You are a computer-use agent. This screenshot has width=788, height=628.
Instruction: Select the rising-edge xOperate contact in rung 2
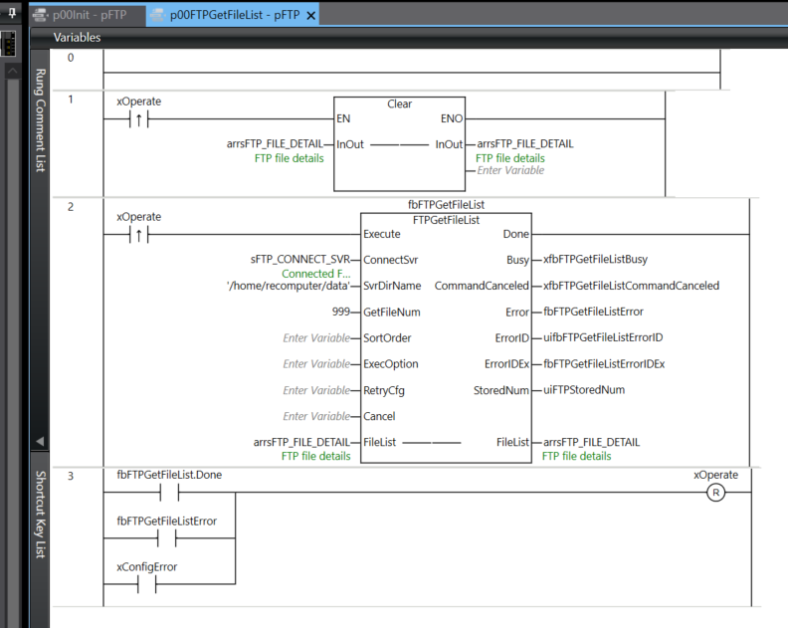click(138, 235)
